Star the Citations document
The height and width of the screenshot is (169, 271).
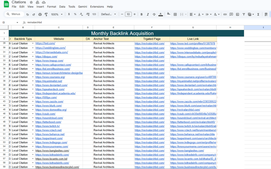(31, 2)
